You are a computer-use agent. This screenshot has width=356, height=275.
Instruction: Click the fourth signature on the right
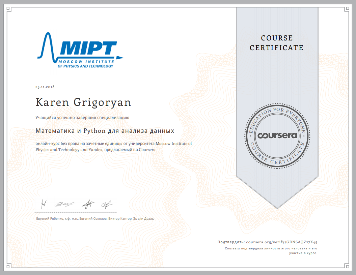pyautogui.click(x=107, y=204)
